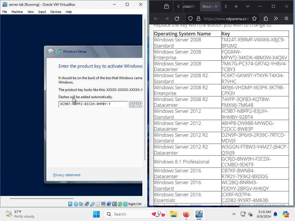Open the Privacy statement link
Screen dimensions: 295x221
[x=67, y=175]
